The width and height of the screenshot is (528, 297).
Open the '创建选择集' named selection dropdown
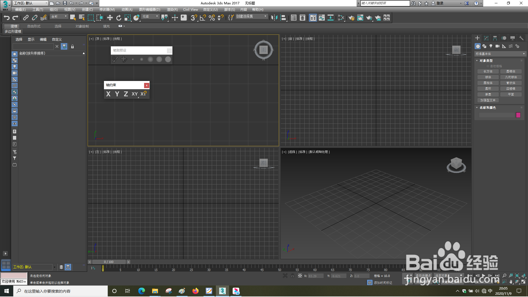pos(251,17)
